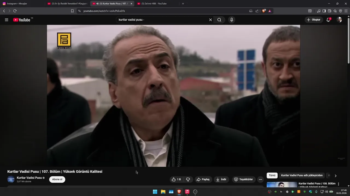Send a Teşekkürler super thanks

244,179
